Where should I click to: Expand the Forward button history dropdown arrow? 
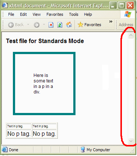click(x=44, y=24)
